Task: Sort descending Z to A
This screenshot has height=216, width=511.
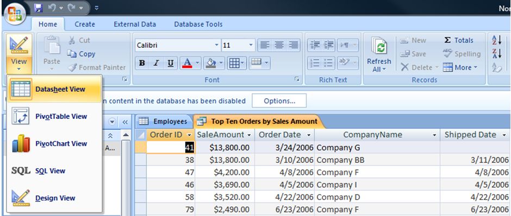Action: (x=497, y=54)
